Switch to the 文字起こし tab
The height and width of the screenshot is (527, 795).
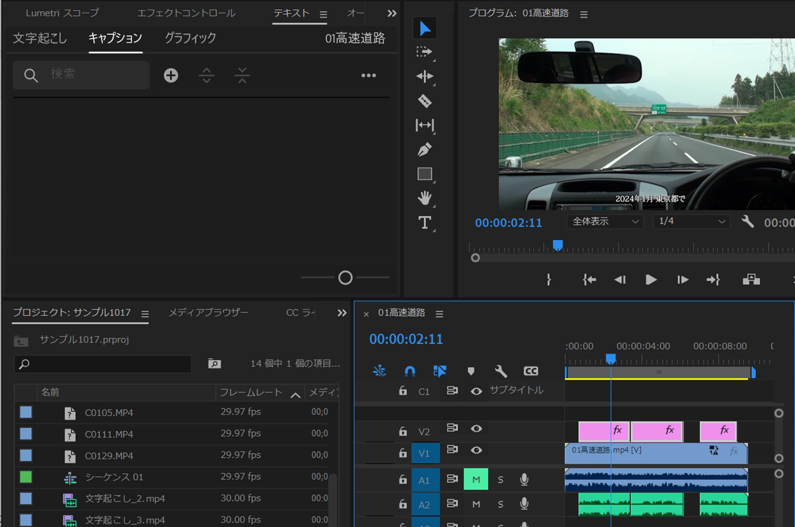40,38
